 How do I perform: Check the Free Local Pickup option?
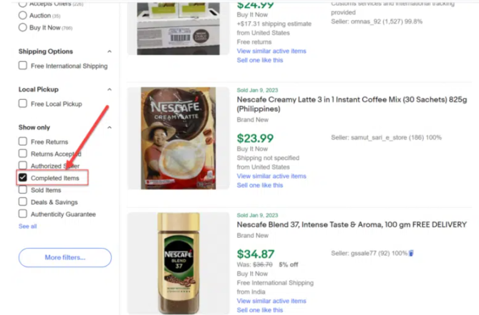tap(23, 104)
